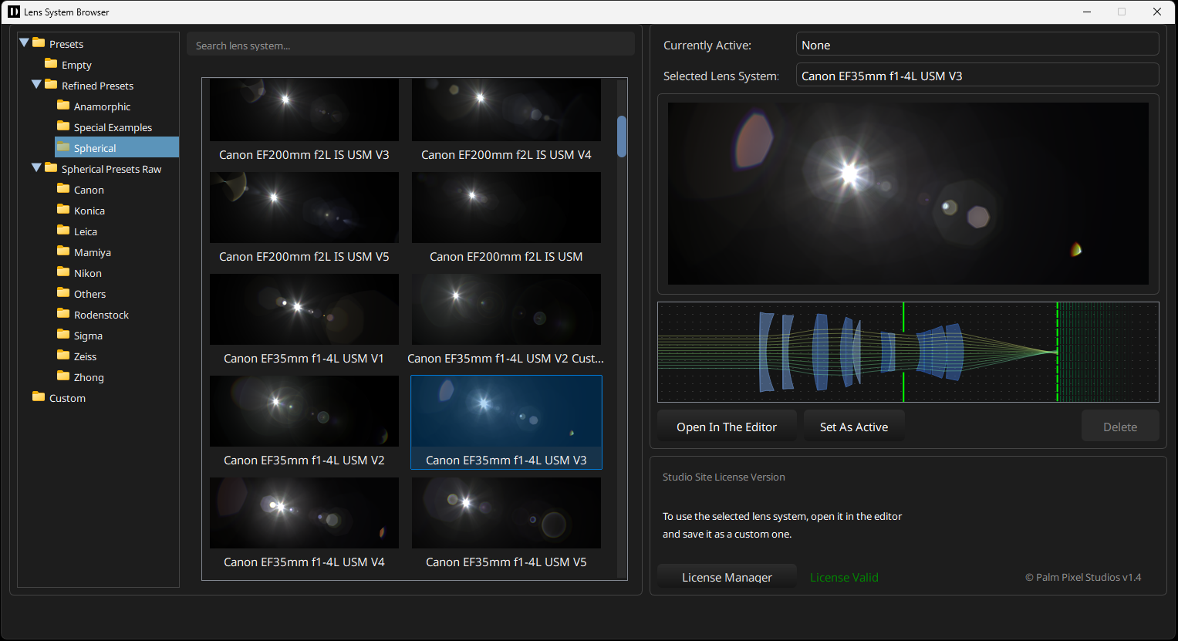Collapse the Presets tree node
This screenshot has height=641, width=1178.
24,43
